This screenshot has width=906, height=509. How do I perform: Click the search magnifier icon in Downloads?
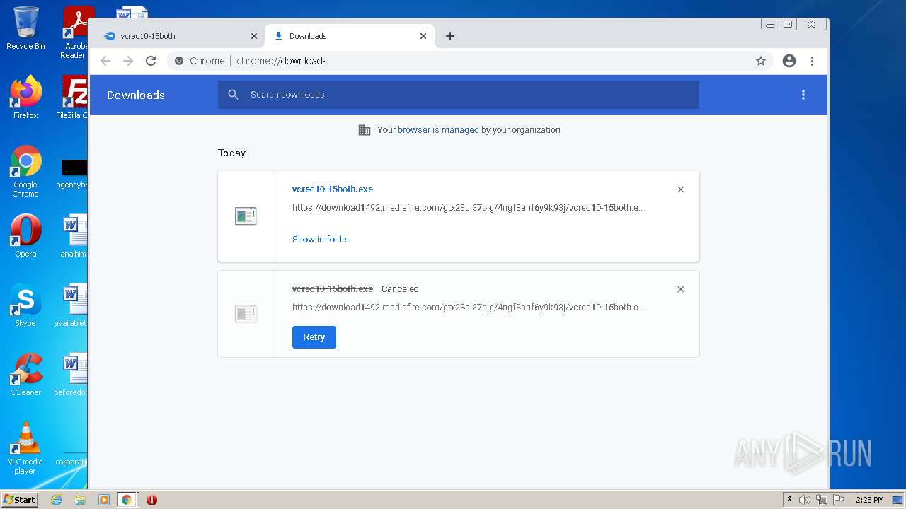click(233, 95)
